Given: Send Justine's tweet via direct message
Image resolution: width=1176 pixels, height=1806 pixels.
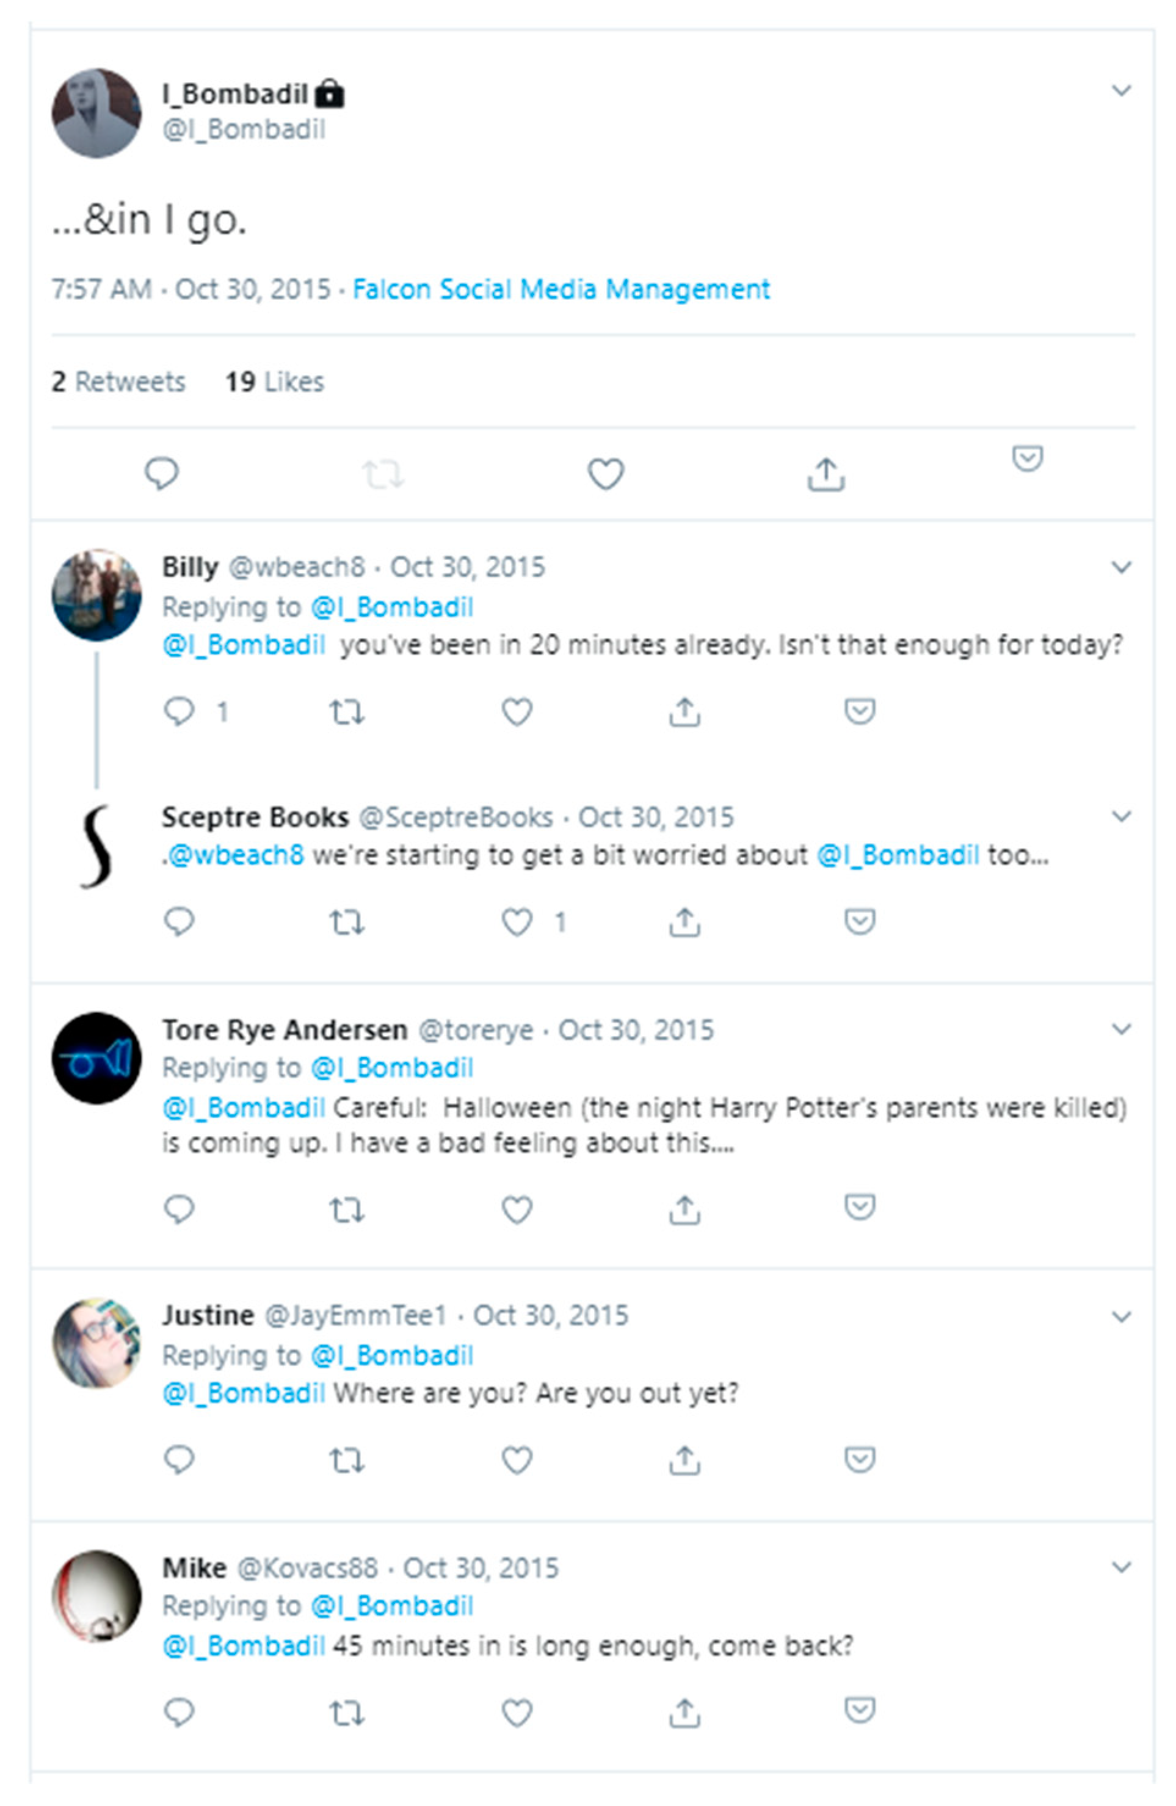Looking at the screenshot, I should pos(860,1459).
